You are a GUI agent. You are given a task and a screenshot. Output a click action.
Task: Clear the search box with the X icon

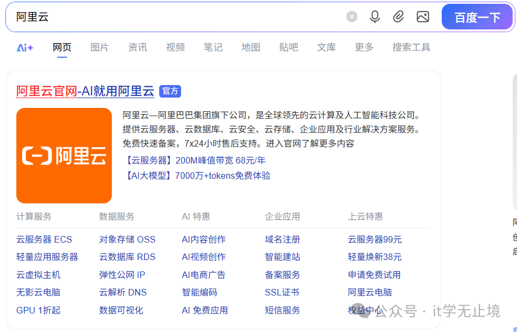click(x=351, y=16)
